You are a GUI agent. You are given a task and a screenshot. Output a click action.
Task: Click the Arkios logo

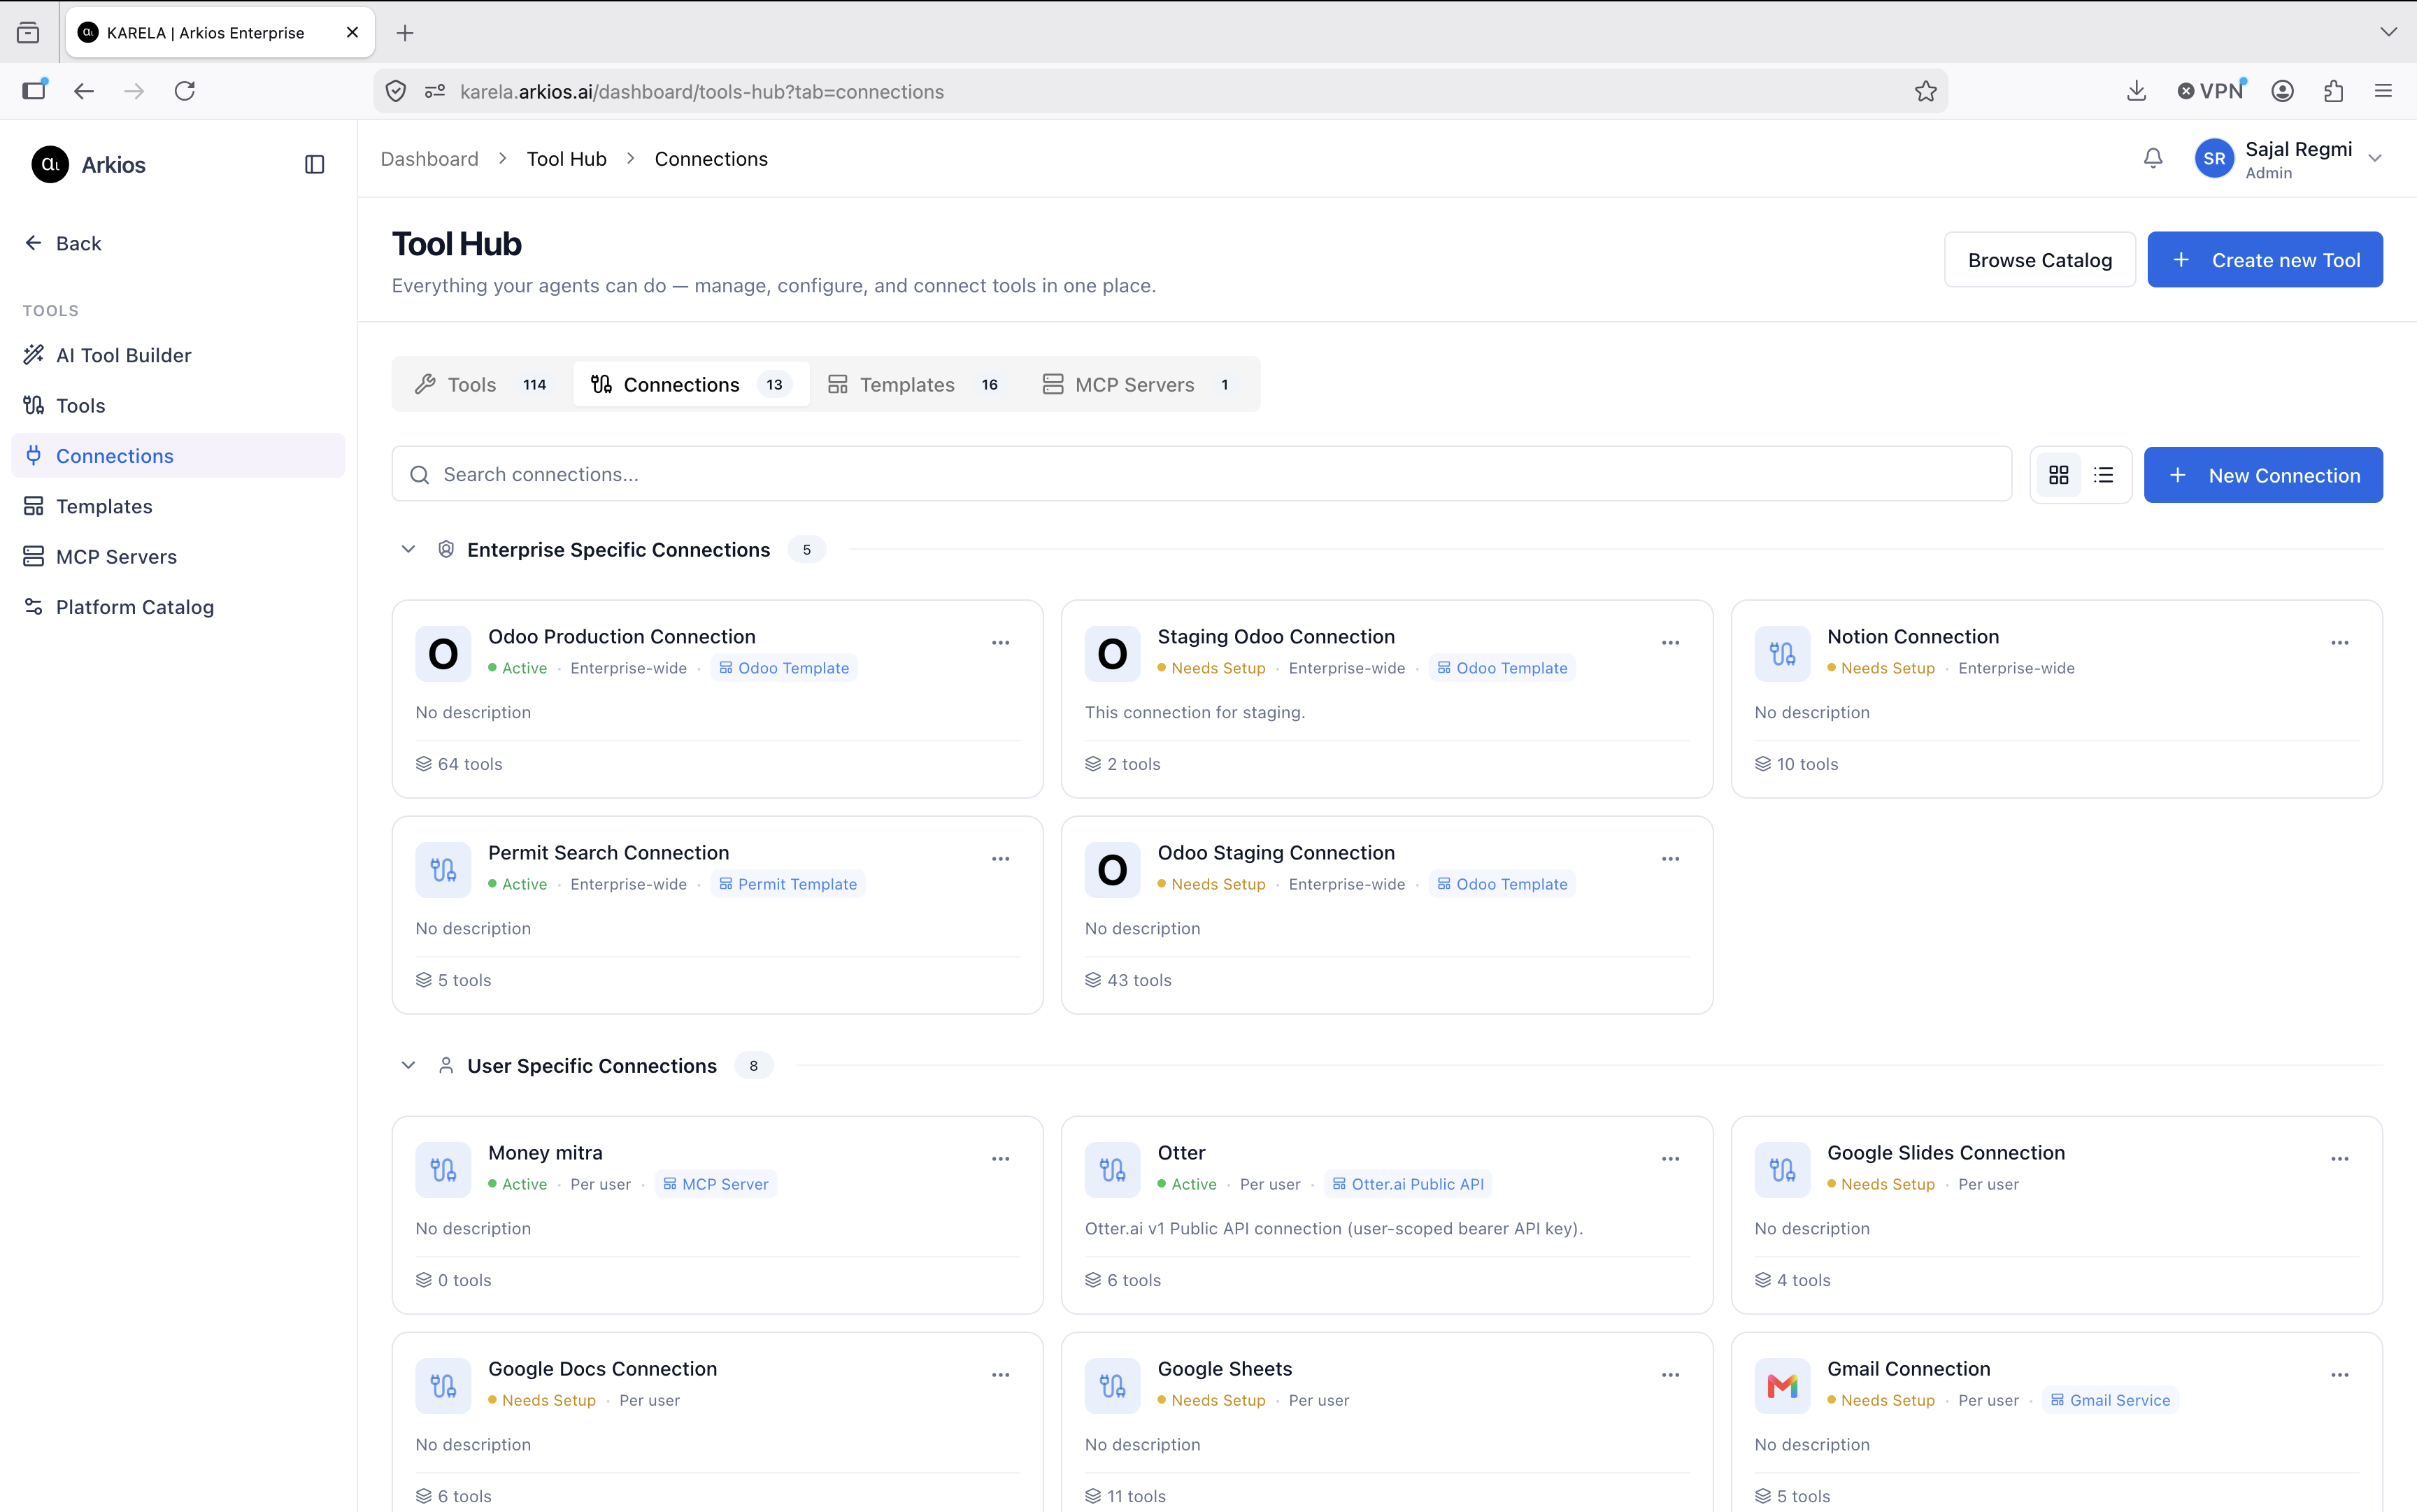pos(50,164)
